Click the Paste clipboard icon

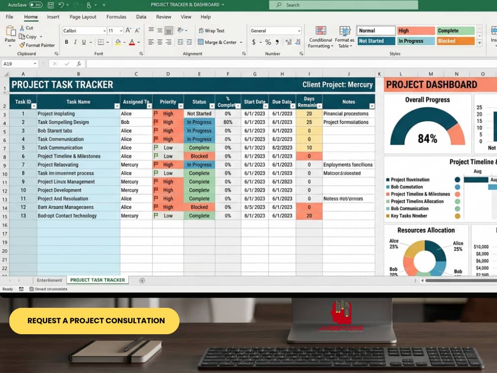pyautogui.click(x=10, y=31)
